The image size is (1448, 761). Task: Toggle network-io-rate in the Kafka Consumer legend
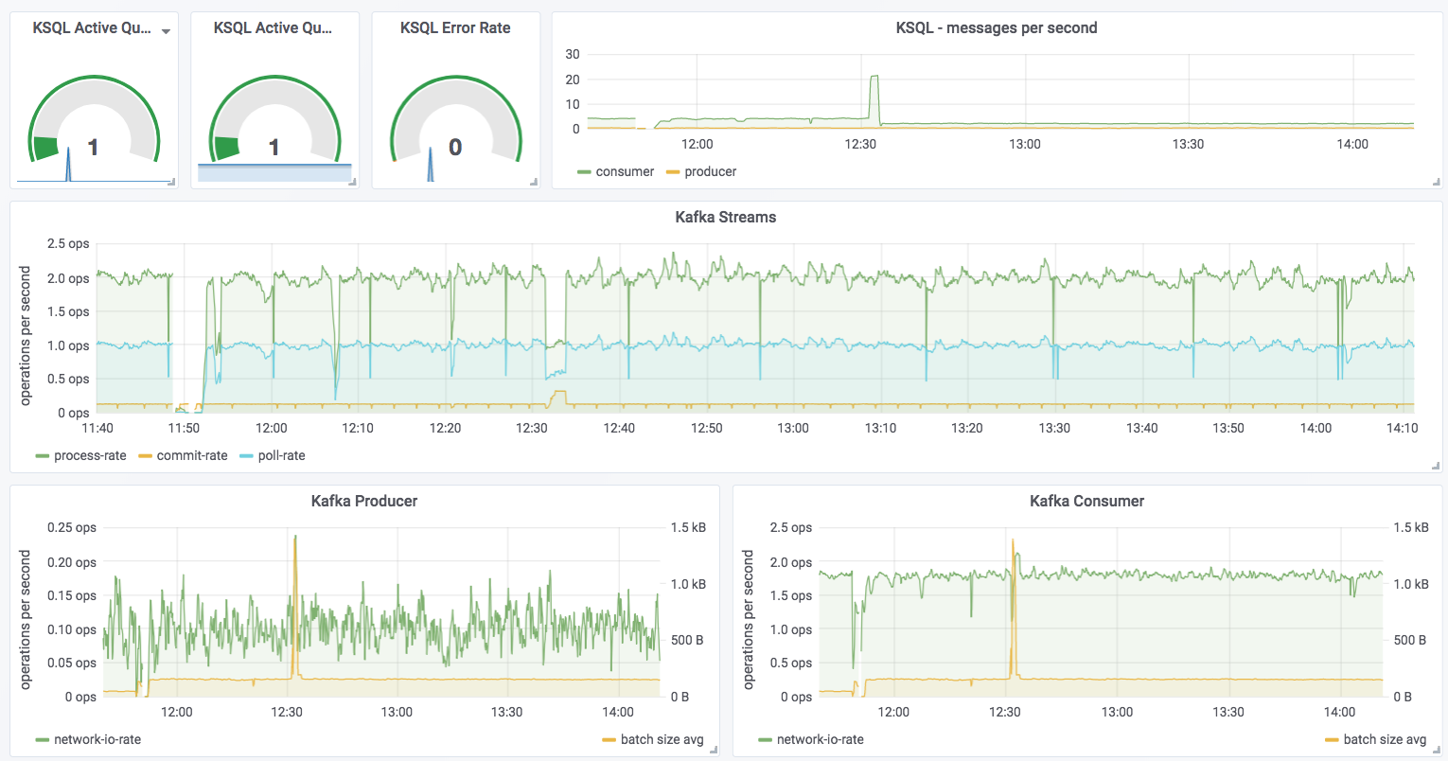coord(820,740)
